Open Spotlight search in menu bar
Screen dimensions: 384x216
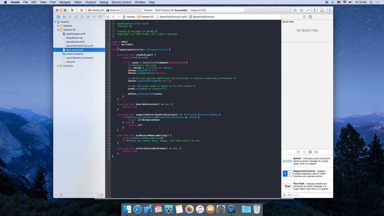coord(371,2)
